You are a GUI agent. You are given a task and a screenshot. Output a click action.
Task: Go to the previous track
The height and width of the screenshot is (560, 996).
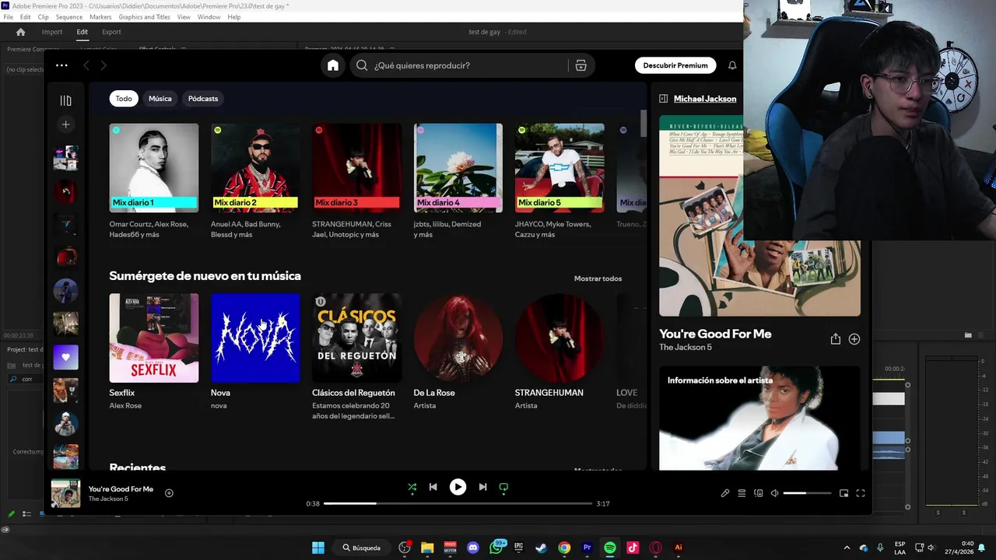coord(433,487)
